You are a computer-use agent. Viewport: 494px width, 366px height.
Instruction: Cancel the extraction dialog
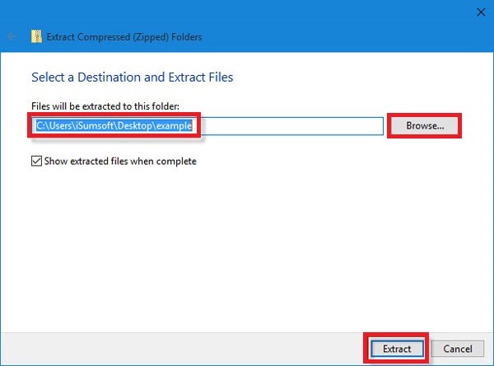(x=458, y=349)
